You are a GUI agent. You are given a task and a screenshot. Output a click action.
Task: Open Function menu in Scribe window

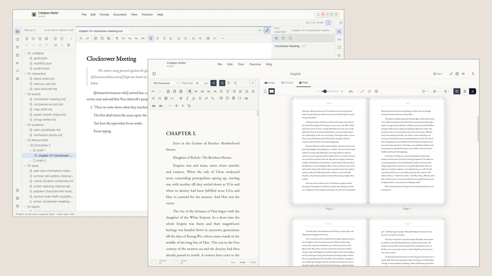coord(255,64)
